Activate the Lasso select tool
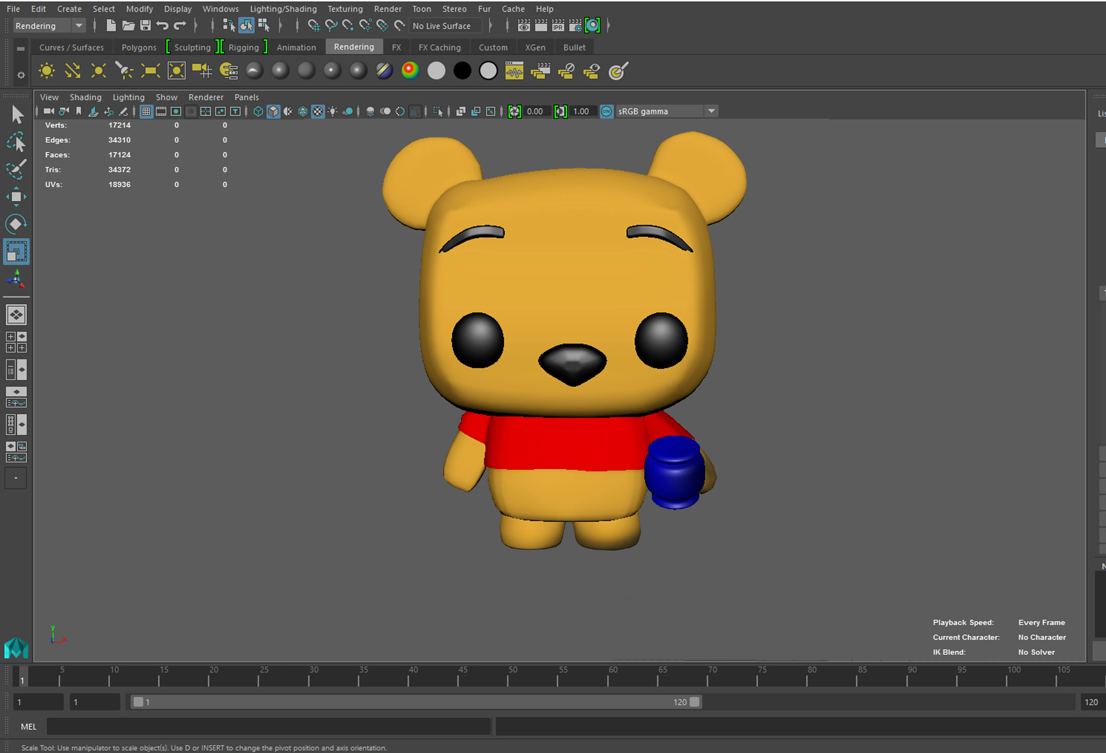 click(17, 142)
